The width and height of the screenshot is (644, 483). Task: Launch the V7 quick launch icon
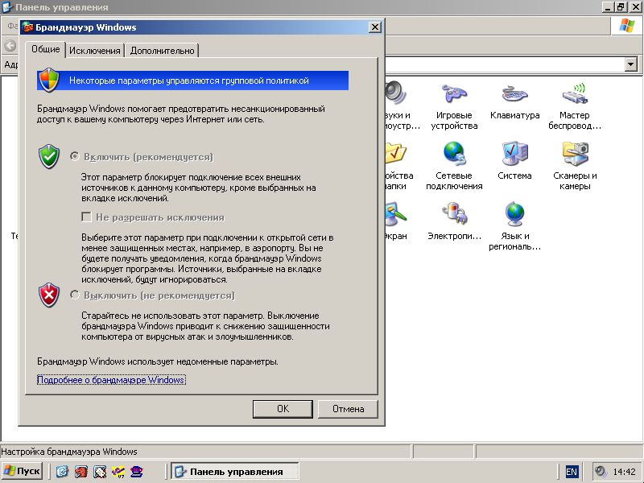pos(118,471)
